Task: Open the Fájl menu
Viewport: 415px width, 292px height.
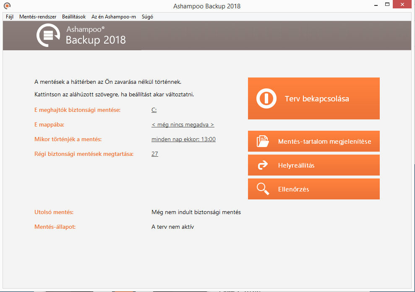Action: point(10,17)
